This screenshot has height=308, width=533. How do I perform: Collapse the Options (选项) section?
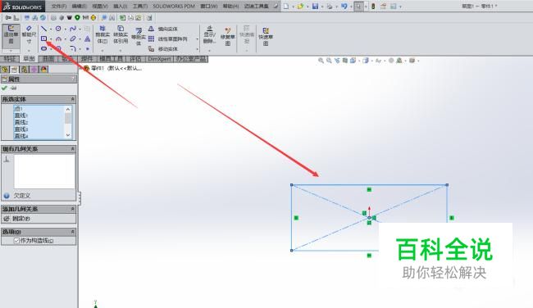tap(72, 232)
